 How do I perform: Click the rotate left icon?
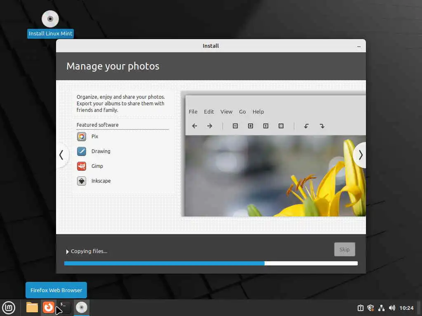pos(306,126)
